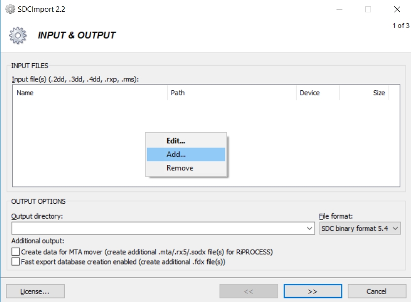Click the large gear icon beside INPUT & OUTPUT
Screen dimensions: 411x302
[18, 35]
